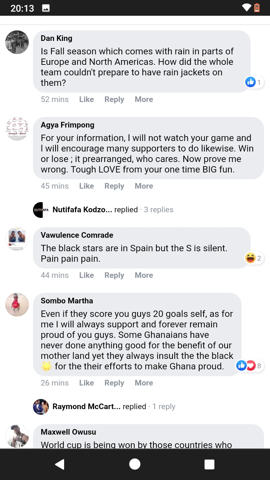Reply to Vawulence Comrade's comment
Image resolution: width=270 pixels, height=480 pixels.
tap(114, 275)
